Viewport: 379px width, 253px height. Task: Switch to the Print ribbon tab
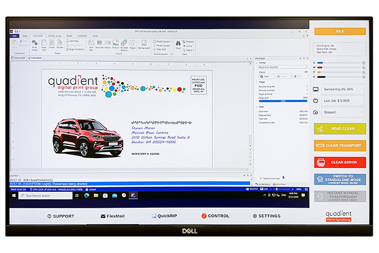pos(69,36)
